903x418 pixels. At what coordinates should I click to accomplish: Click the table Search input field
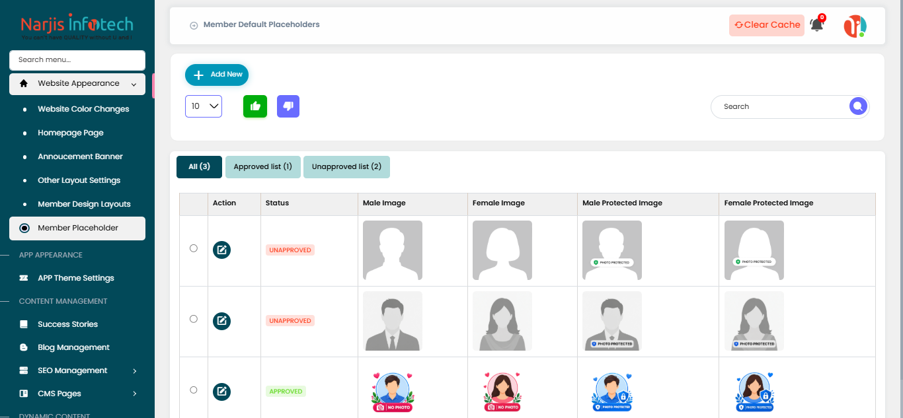[x=780, y=106]
